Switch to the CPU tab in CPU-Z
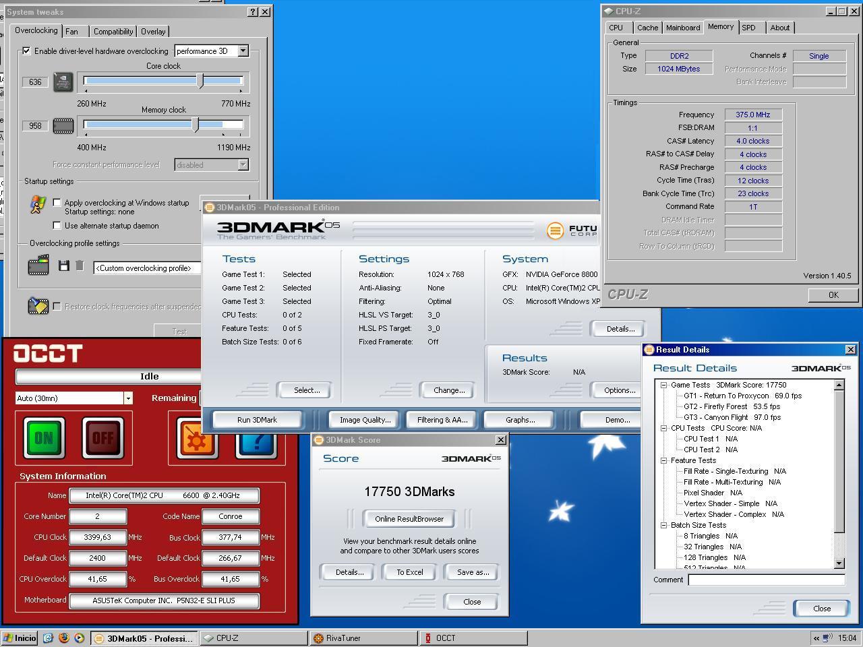Viewport: 863px width, 647px height. point(616,28)
